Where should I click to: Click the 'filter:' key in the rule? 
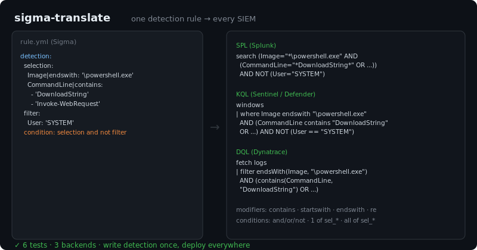point(32,113)
